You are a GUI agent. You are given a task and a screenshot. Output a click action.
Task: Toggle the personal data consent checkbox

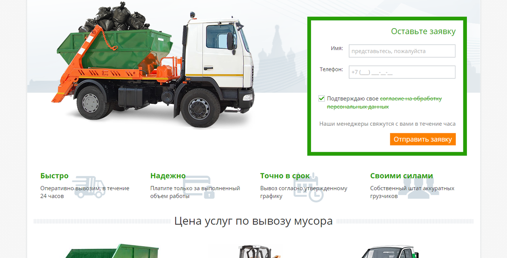(x=322, y=99)
